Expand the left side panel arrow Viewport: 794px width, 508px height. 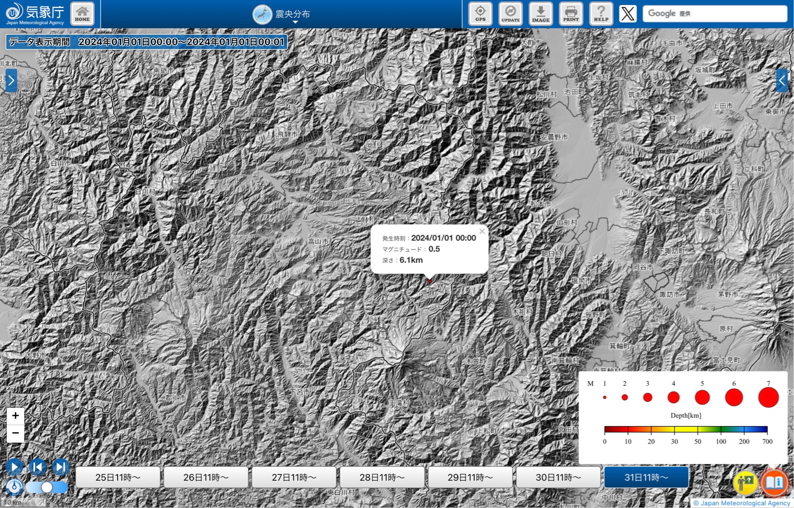(11, 80)
